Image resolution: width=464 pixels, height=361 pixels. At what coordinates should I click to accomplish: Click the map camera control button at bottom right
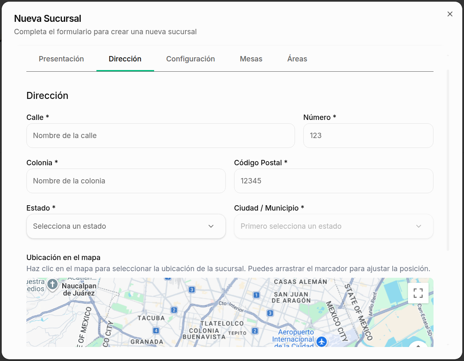(x=418, y=345)
